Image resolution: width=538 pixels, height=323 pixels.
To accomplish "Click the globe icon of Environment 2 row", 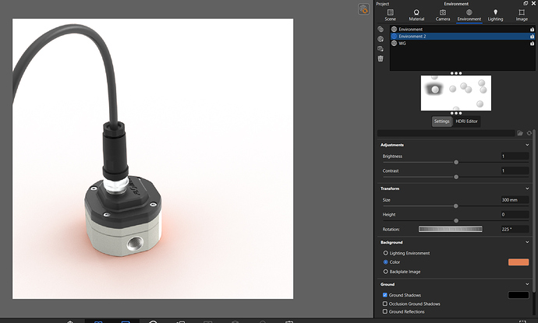I will click(395, 37).
